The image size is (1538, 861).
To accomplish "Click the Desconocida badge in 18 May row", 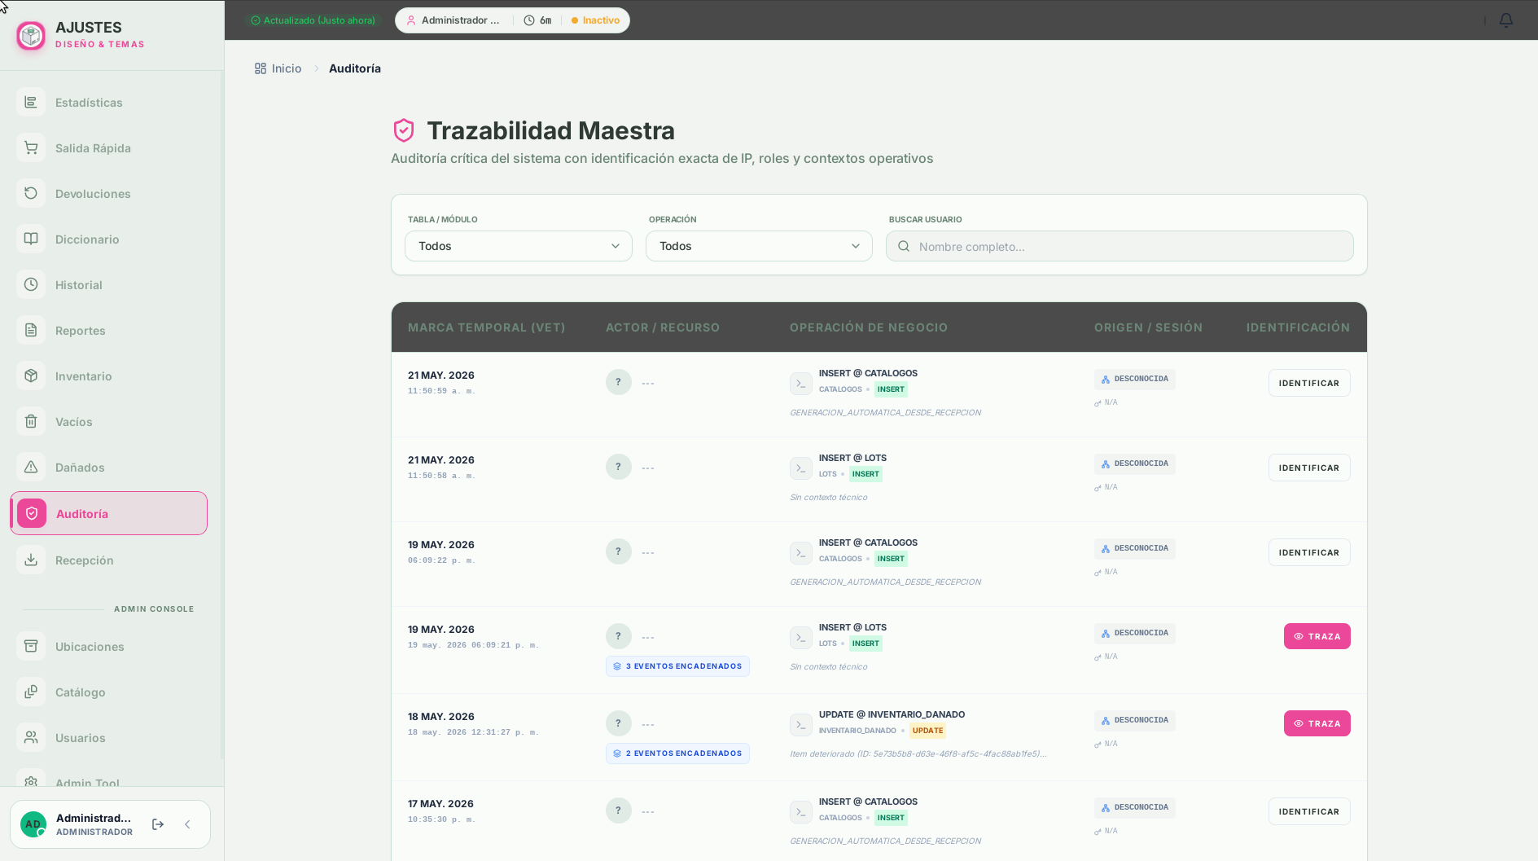I will [x=1135, y=720].
